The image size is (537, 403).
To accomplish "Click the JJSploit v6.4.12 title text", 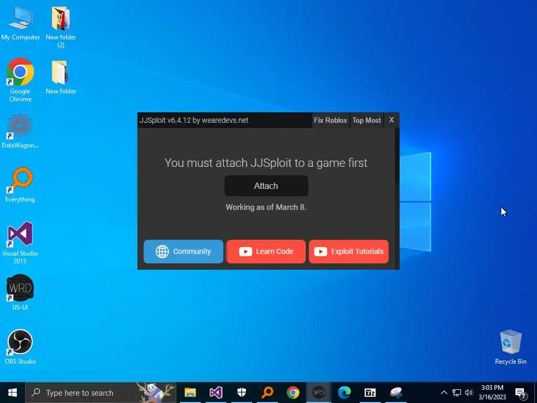I will [194, 120].
